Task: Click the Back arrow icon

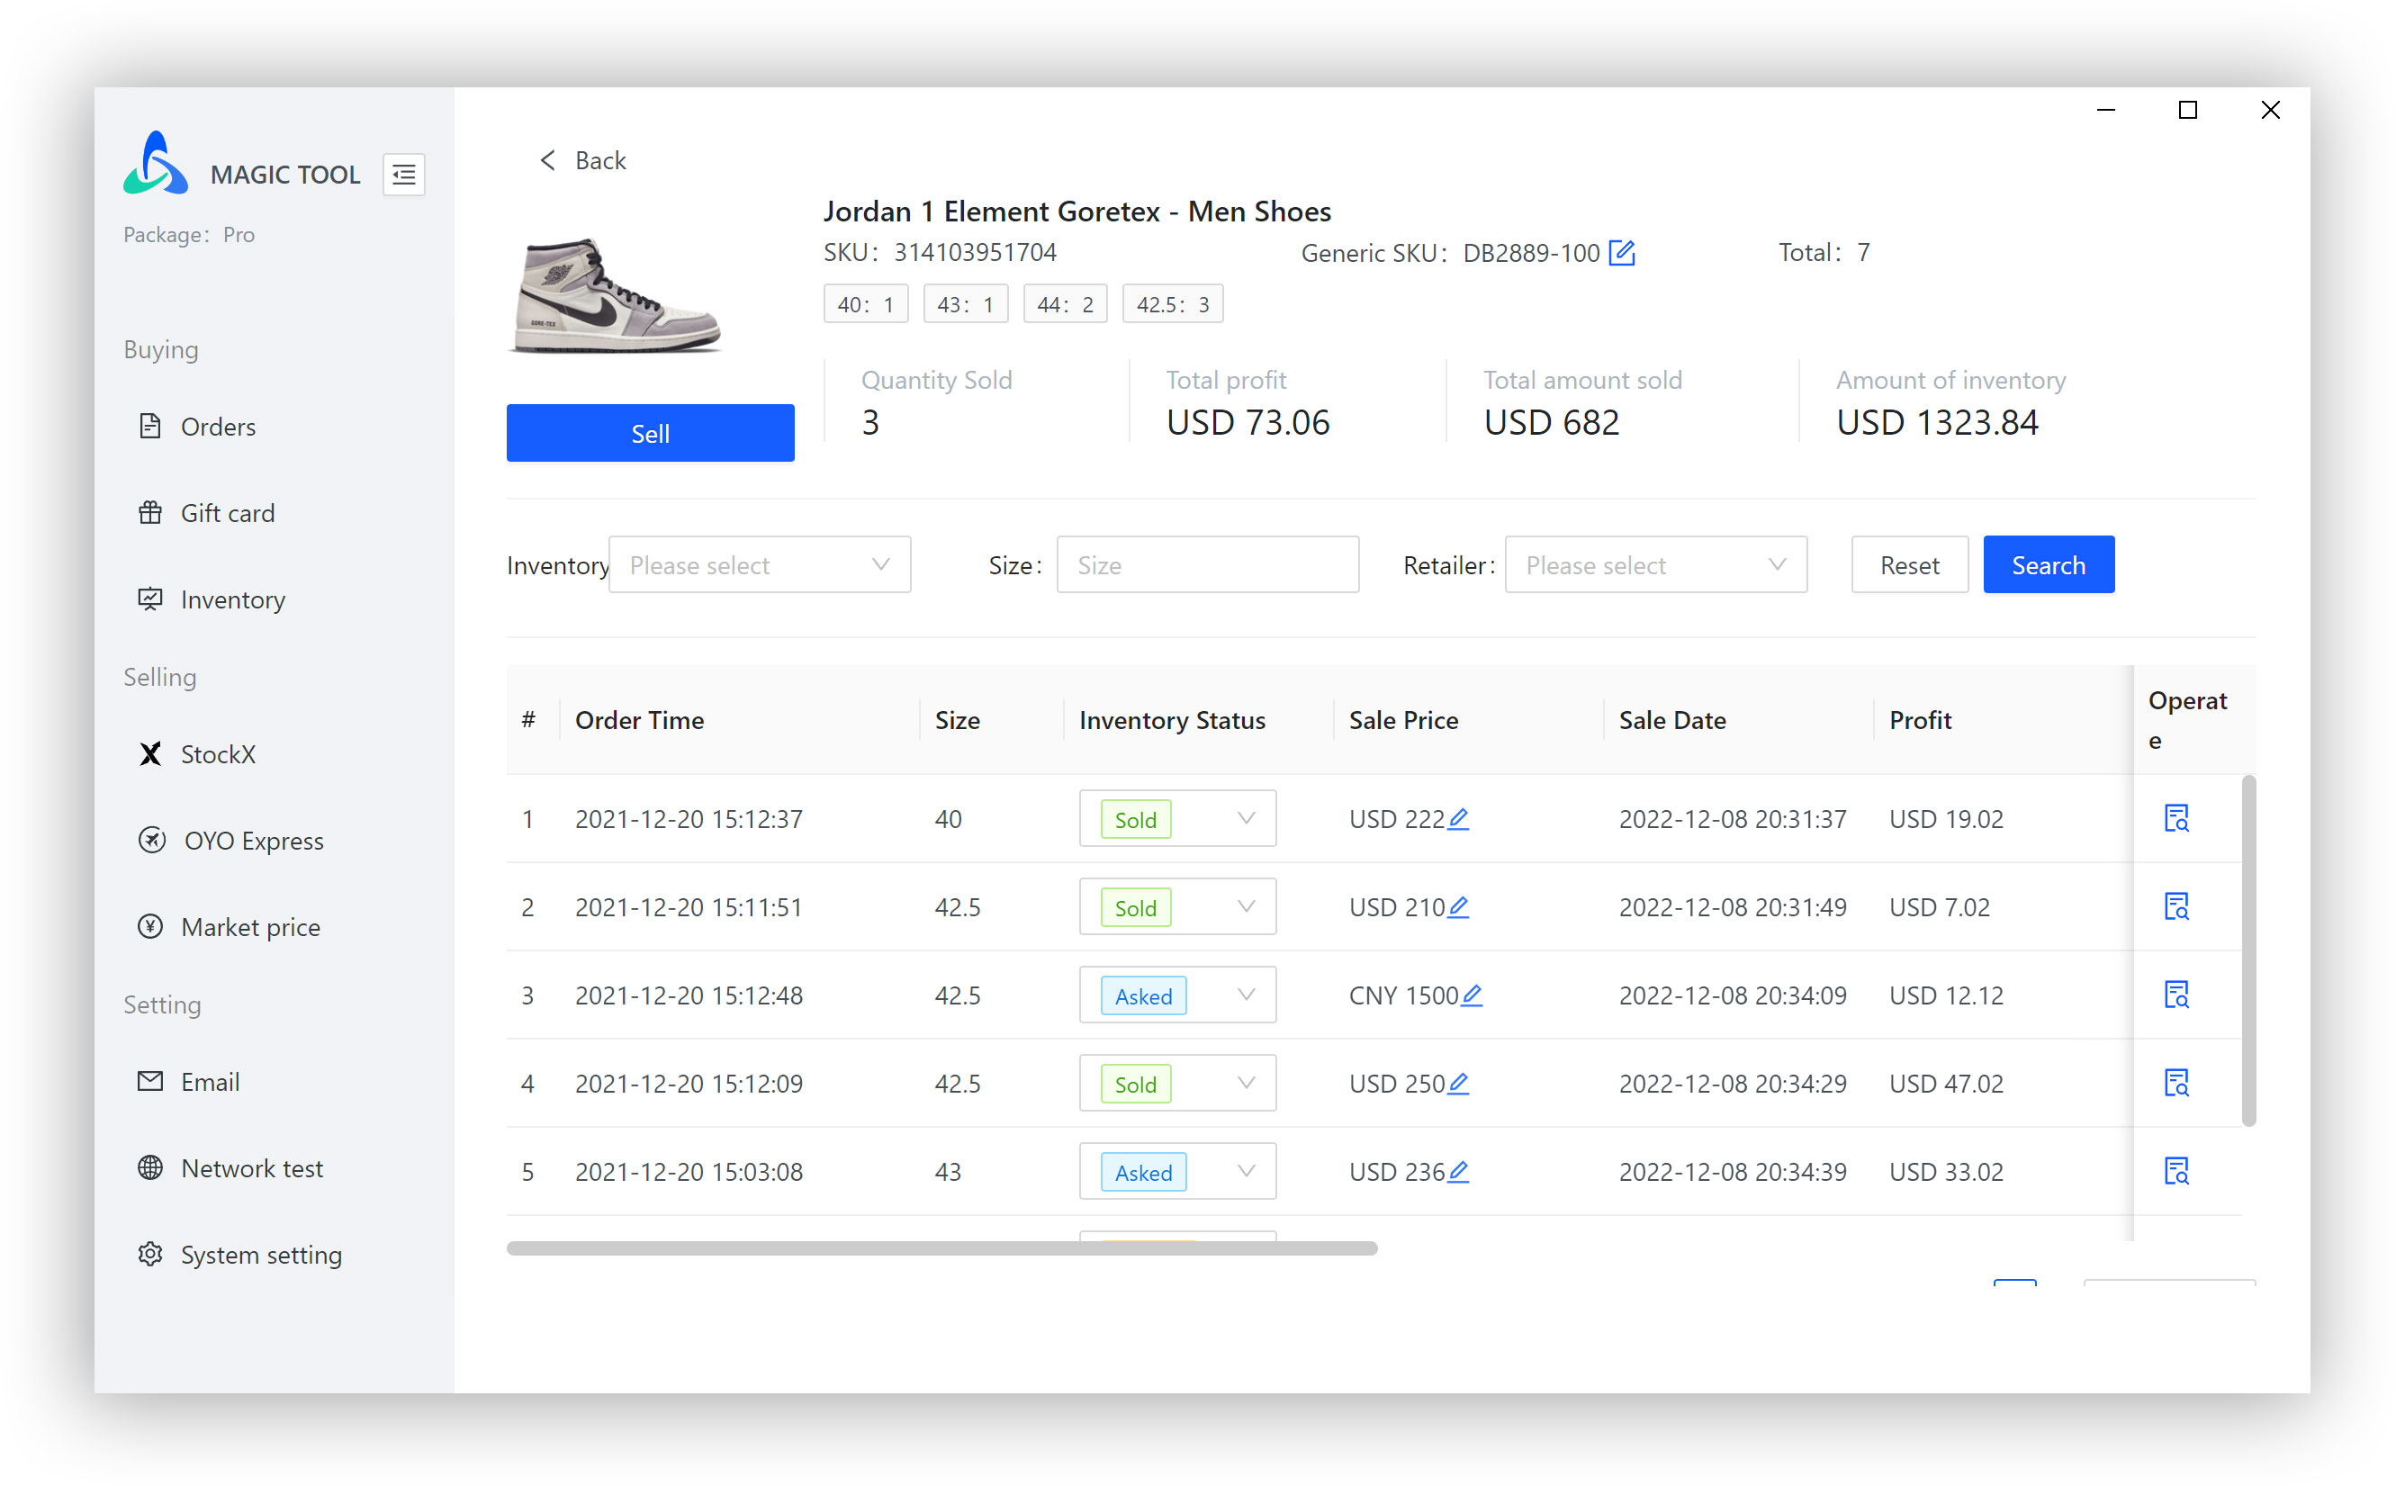Action: 547,160
